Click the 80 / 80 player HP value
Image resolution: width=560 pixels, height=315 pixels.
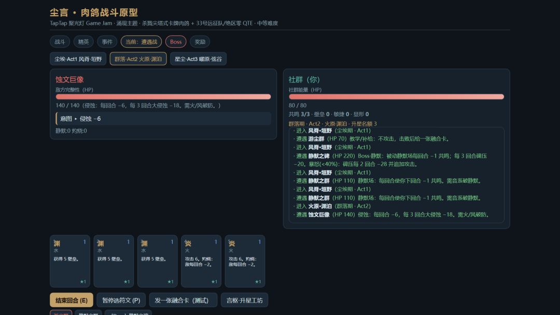298,106
